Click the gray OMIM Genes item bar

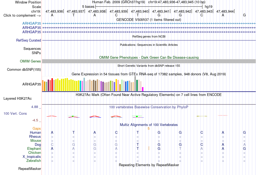(149, 61)
